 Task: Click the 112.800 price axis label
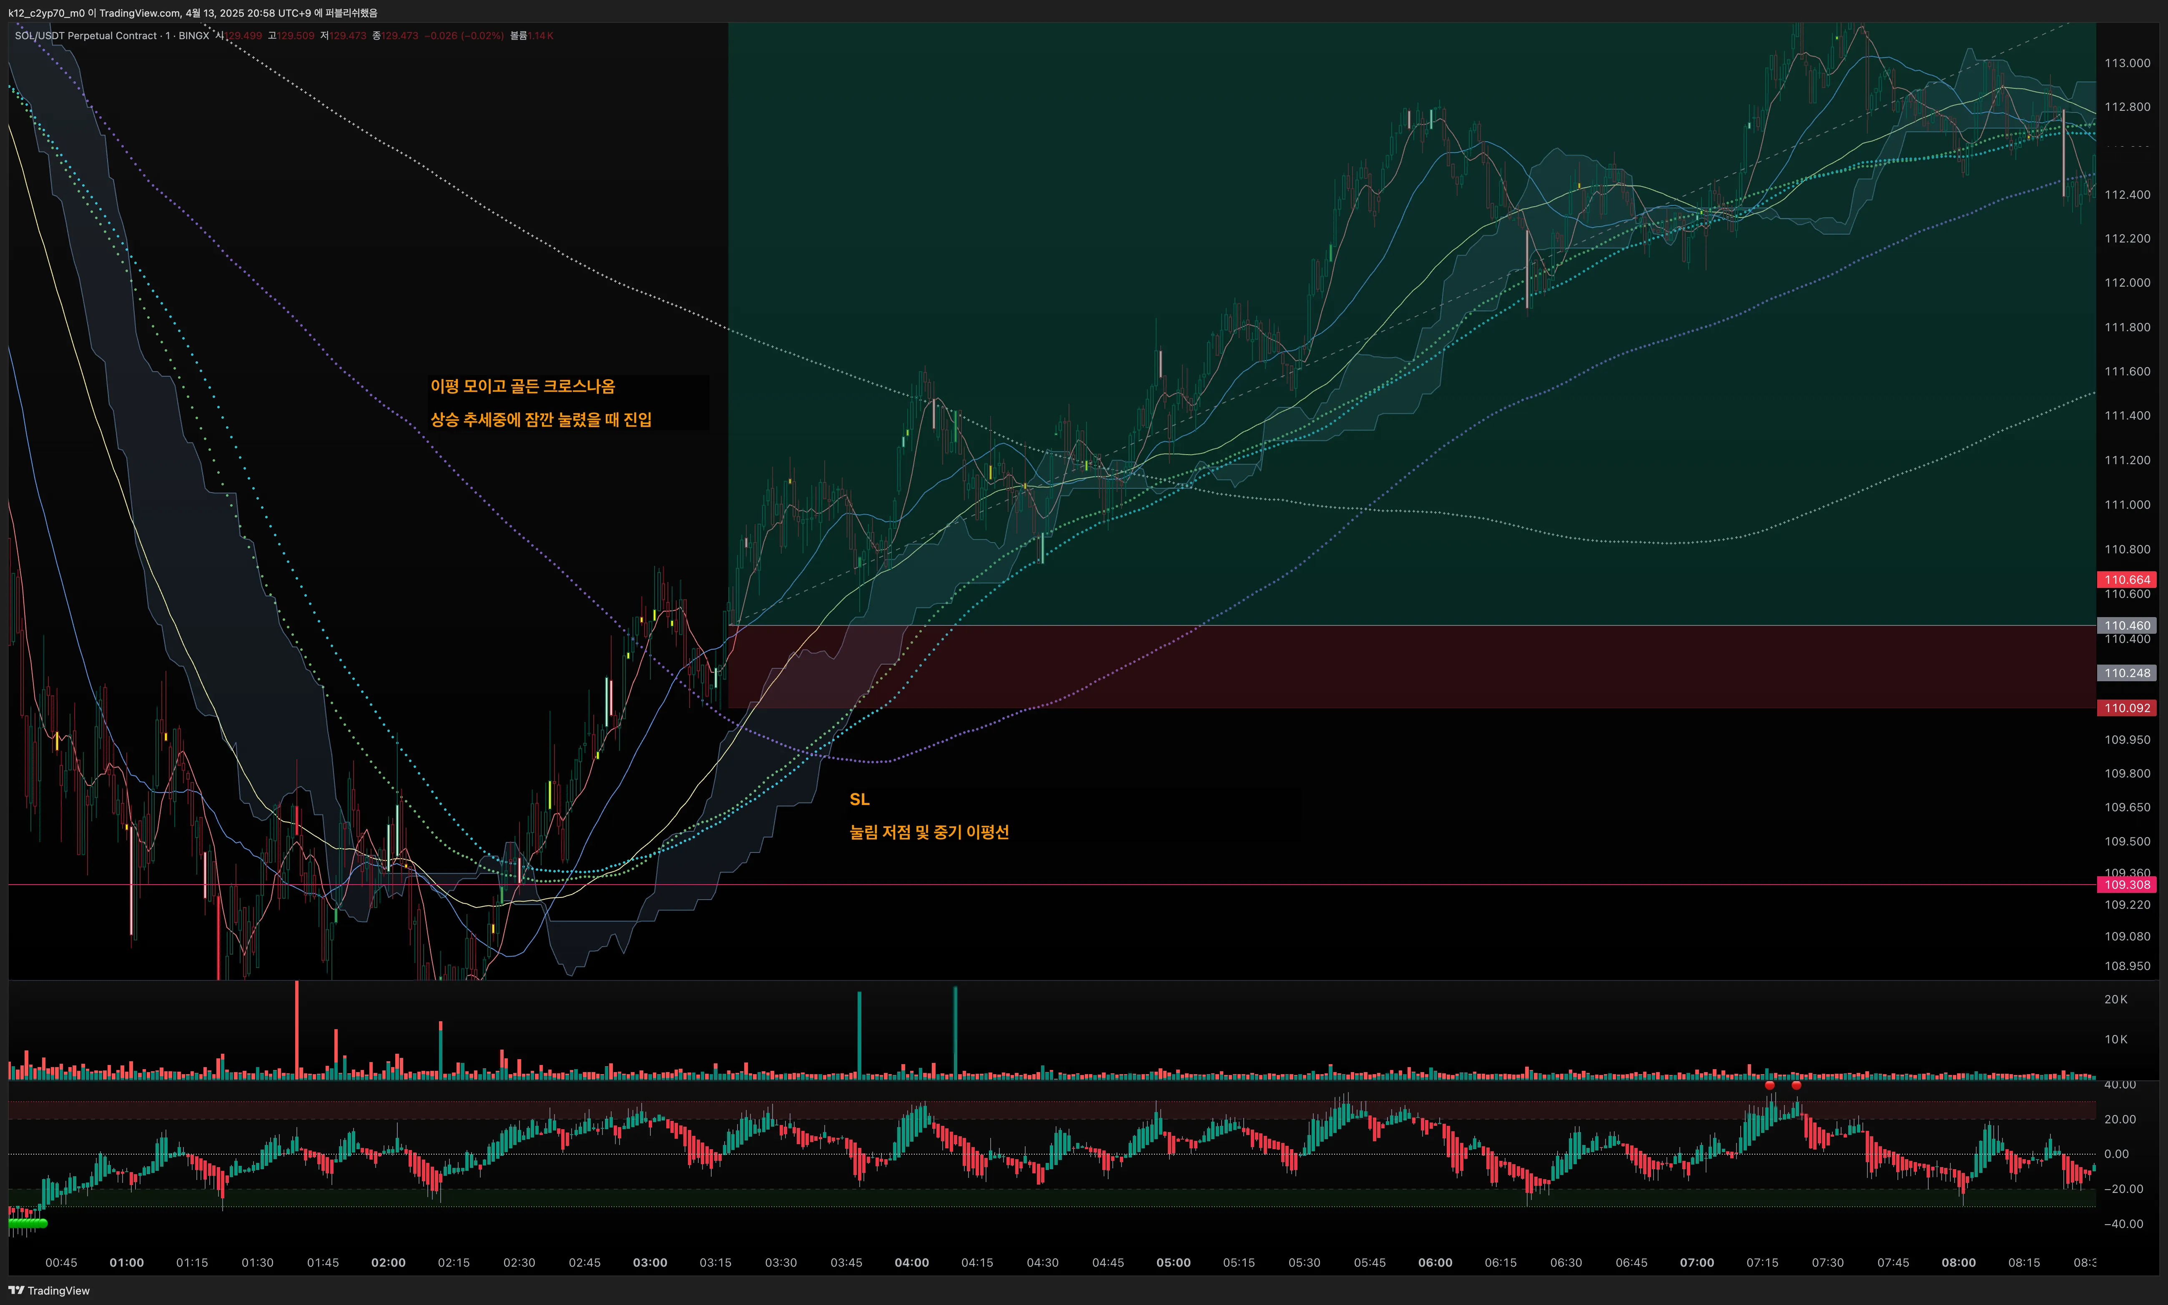point(2127,106)
